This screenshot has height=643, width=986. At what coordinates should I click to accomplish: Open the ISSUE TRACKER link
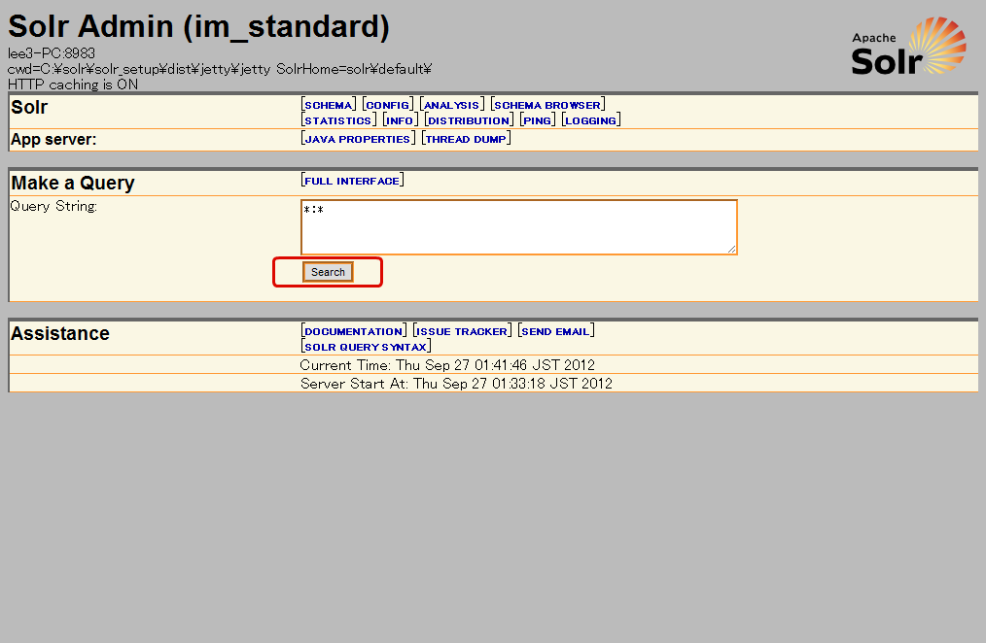coord(462,331)
